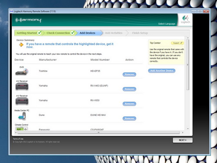The width and height of the screenshot is (217, 163).
Task: Click the Toshiba DVD player device icon
Action: (22, 72)
